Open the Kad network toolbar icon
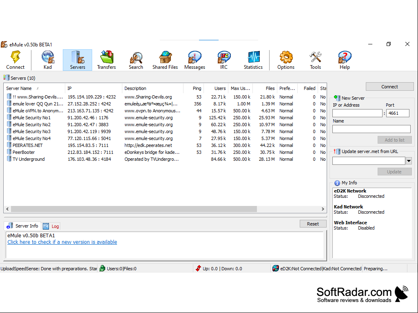The image size is (418, 313). point(48,60)
